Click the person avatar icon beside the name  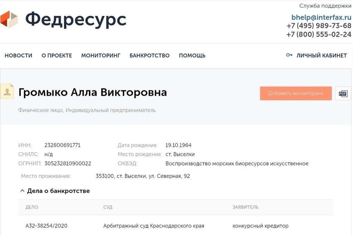point(7,91)
